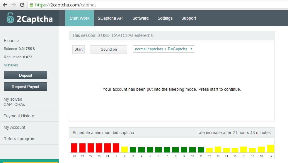Click the green secure padlock icon
288x163 pixels.
tap(31, 5)
